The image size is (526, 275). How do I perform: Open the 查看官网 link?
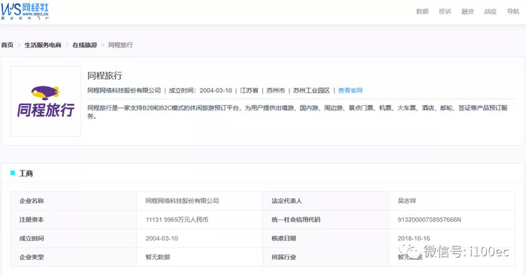tap(350, 91)
